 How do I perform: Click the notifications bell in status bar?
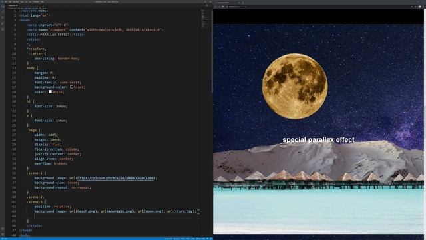click(211, 239)
